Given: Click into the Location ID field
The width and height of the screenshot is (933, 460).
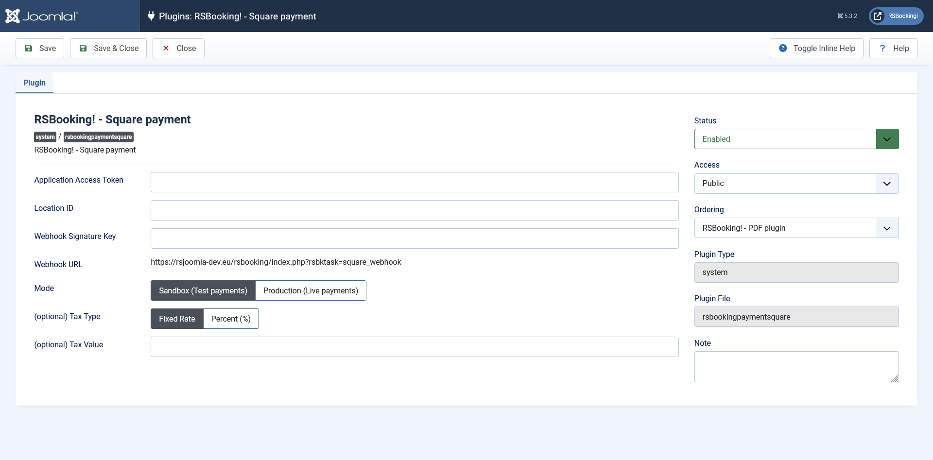Looking at the screenshot, I should [x=415, y=210].
